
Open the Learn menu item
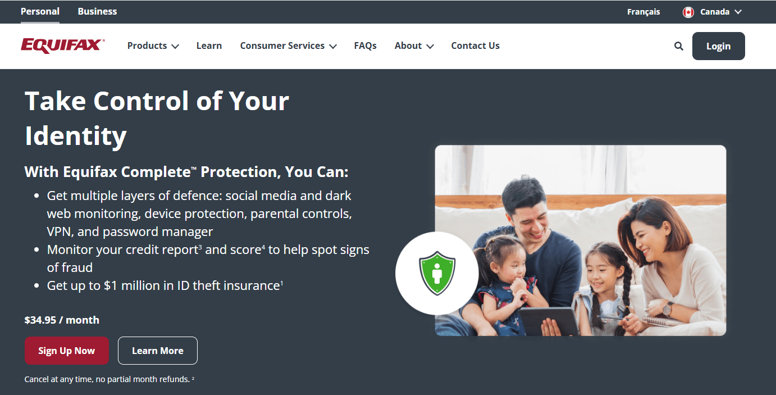point(209,46)
